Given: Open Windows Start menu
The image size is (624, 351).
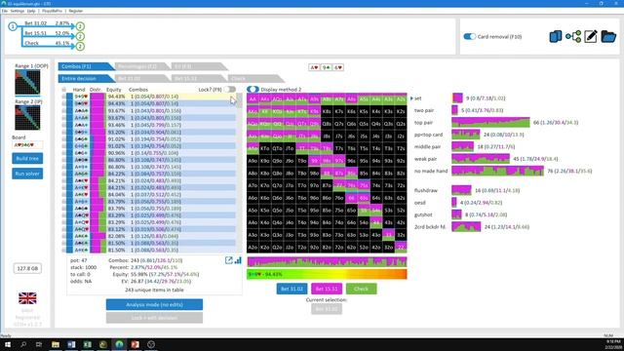Looking at the screenshot, I should (x=8, y=344).
